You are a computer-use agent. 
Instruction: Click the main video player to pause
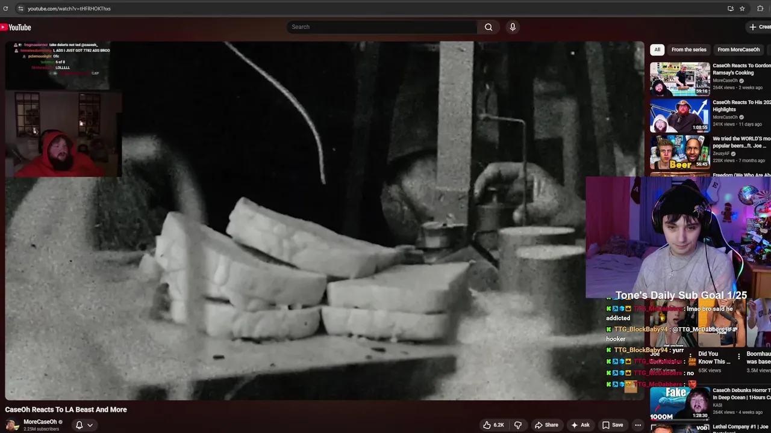(325, 221)
